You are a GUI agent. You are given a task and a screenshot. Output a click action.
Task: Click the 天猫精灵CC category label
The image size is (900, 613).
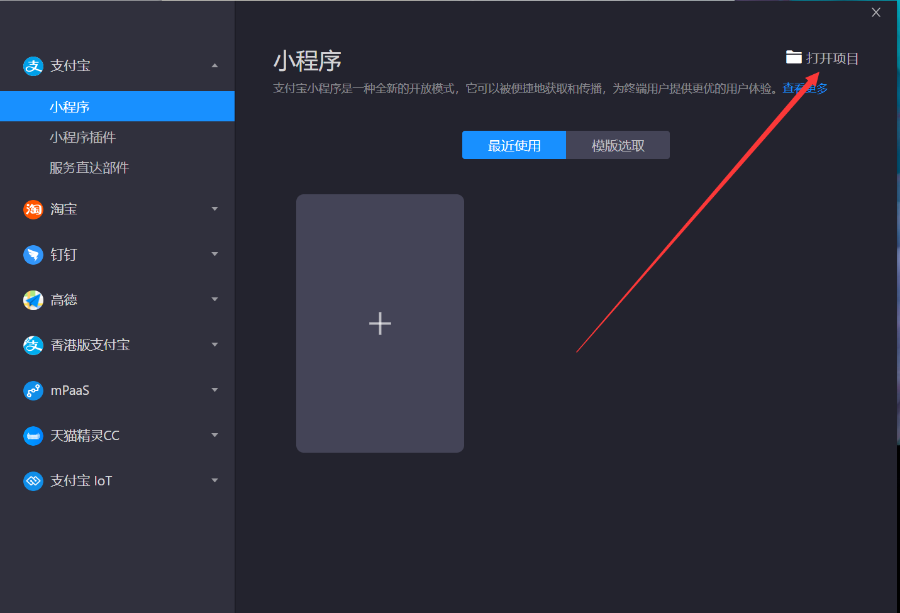click(85, 436)
